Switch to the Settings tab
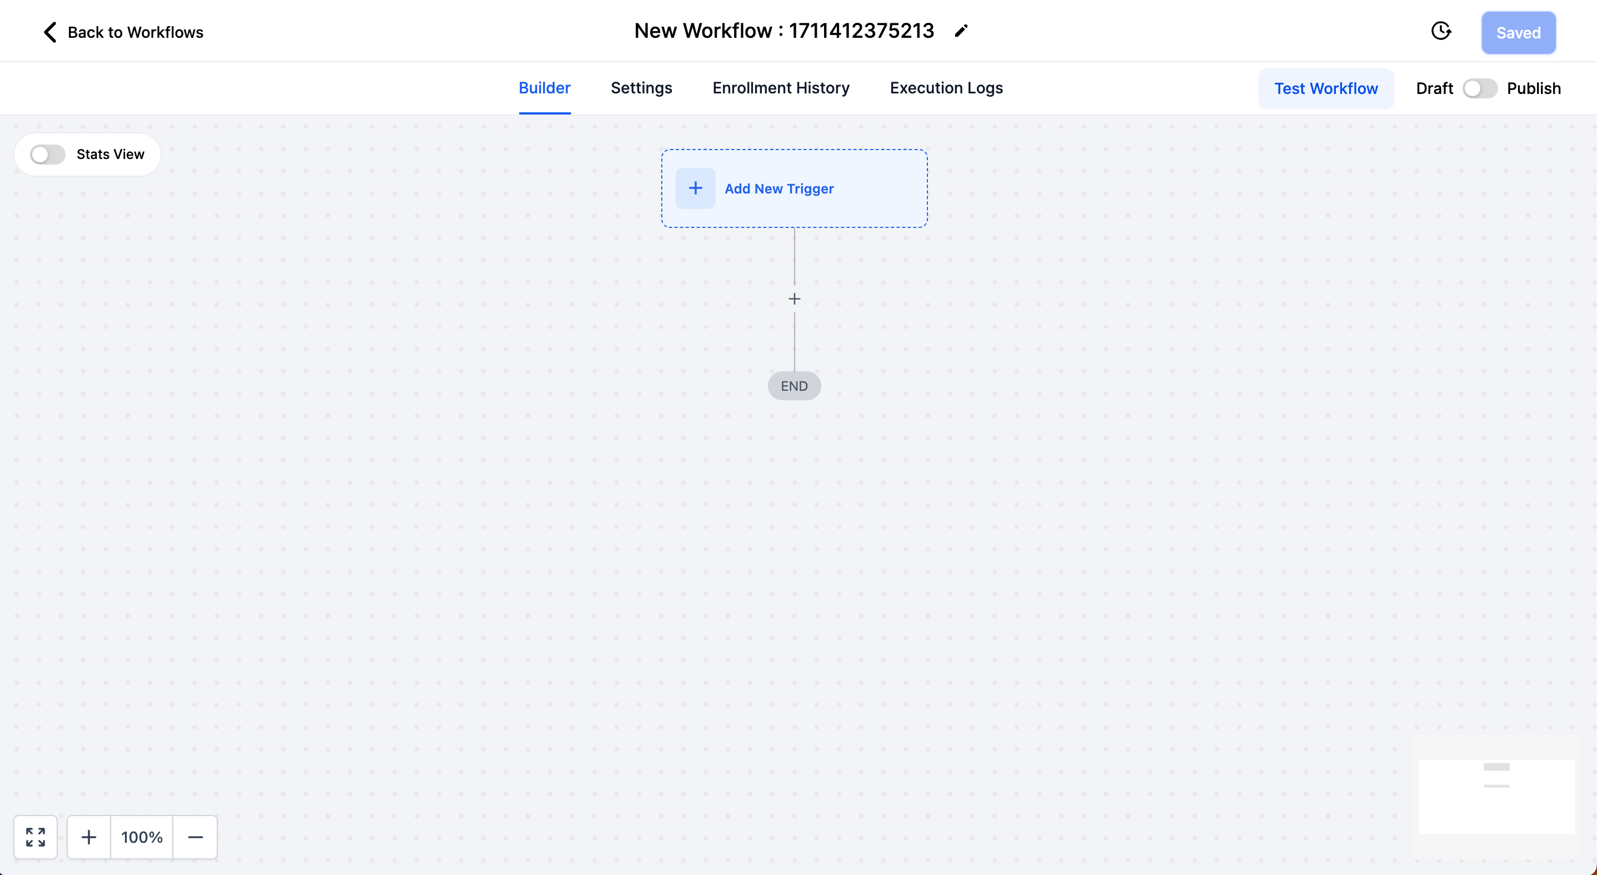1597x875 pixels. point(641,88)
